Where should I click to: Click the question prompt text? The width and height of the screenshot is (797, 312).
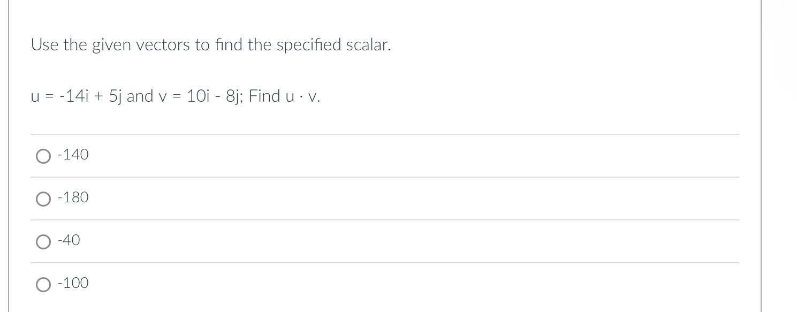coord(211,45)
